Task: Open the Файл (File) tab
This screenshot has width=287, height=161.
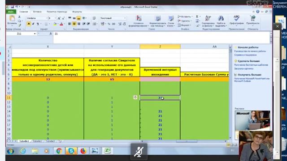Action: tap(11, 12)
